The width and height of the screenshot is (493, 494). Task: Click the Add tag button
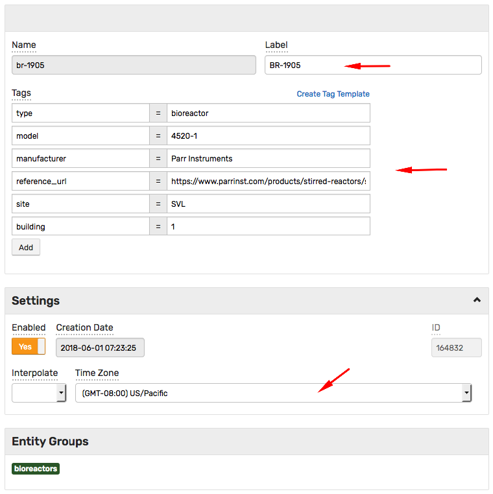26,247
